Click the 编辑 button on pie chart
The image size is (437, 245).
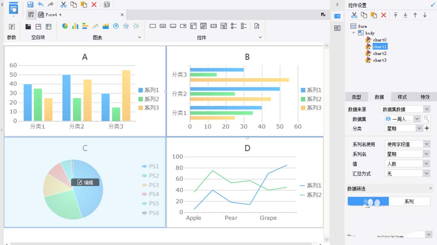pos(85,182)
